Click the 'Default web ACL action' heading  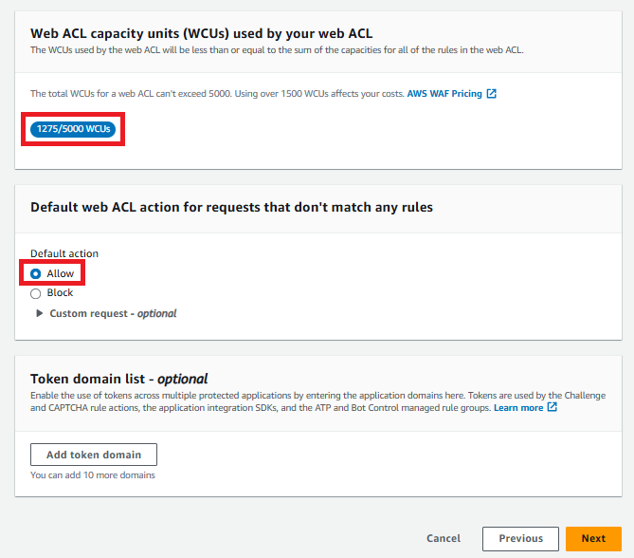pyautogui.click(x=231, y=207)
